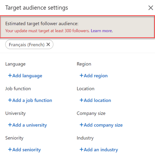Select Add a job function

point(30,100)
